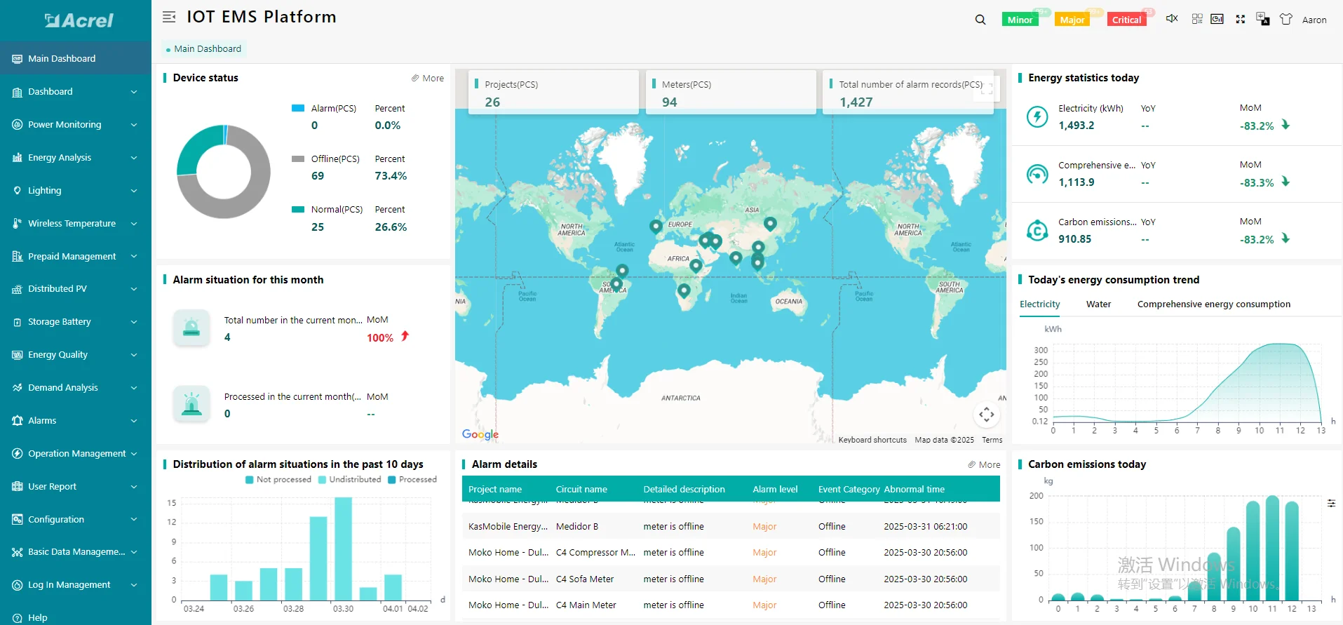Viewport: 1343px width, 625px height.
Task: Expand the Configuration menu chevron
Action: pos(133,519)
